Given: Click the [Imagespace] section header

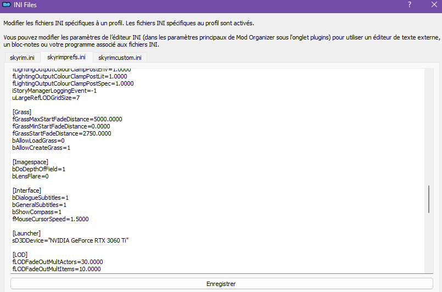Looking at the screenshot, I should pos(30,162).
